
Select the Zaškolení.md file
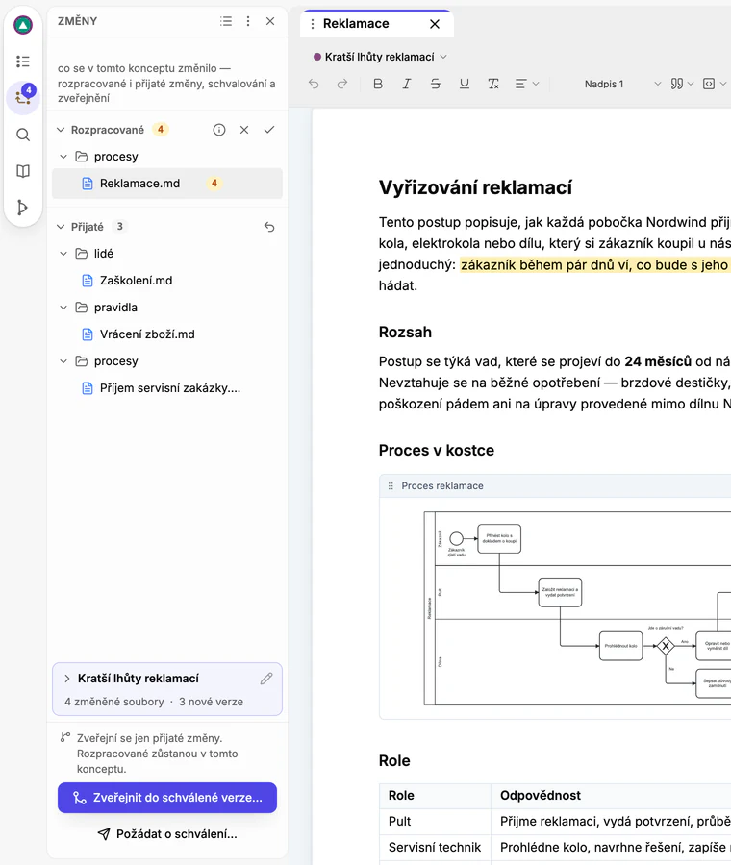click(167, 281)
